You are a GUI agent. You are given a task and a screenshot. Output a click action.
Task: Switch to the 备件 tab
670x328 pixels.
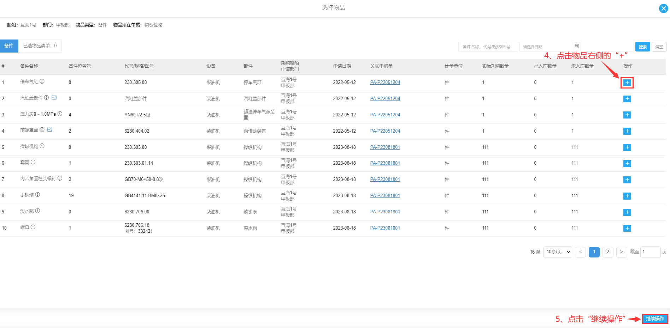9,46
